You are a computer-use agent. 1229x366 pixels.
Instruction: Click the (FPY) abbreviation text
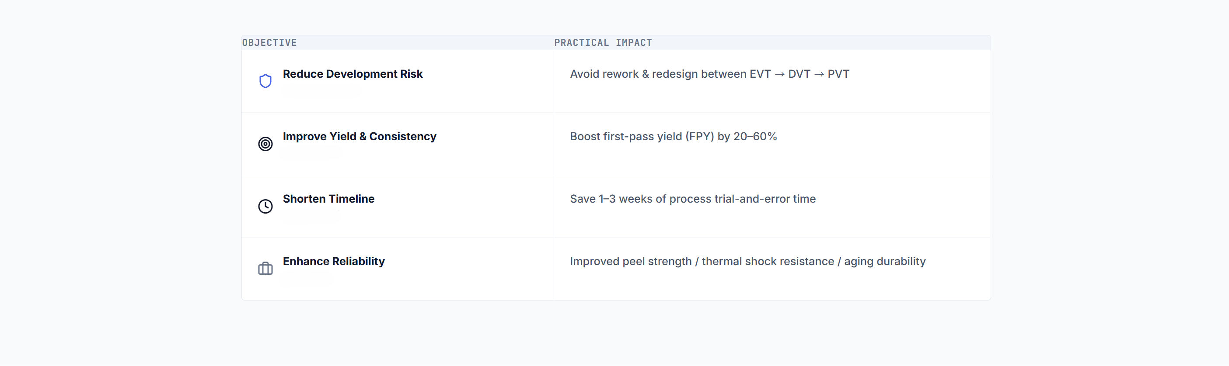point(699,136)
